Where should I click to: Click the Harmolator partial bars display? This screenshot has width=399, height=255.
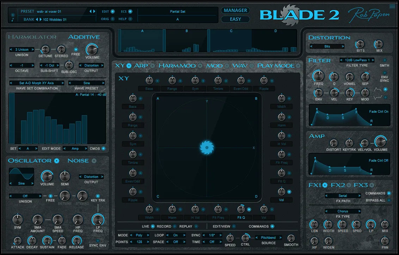(x=57, y=118)
